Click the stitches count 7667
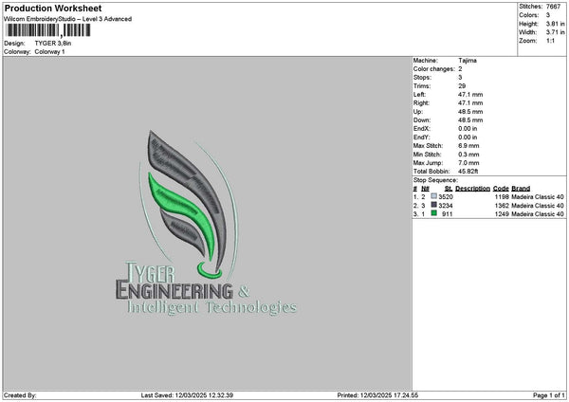 click(553, 7)
